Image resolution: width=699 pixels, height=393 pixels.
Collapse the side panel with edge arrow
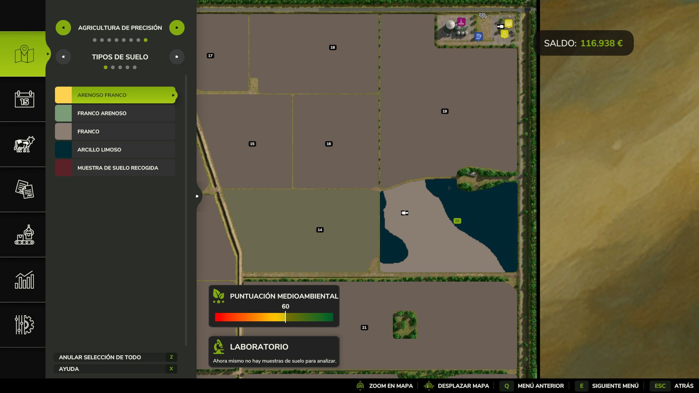(x=197, y=196)
